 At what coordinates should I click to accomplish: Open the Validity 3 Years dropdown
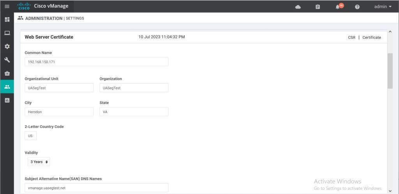[39, 162]
